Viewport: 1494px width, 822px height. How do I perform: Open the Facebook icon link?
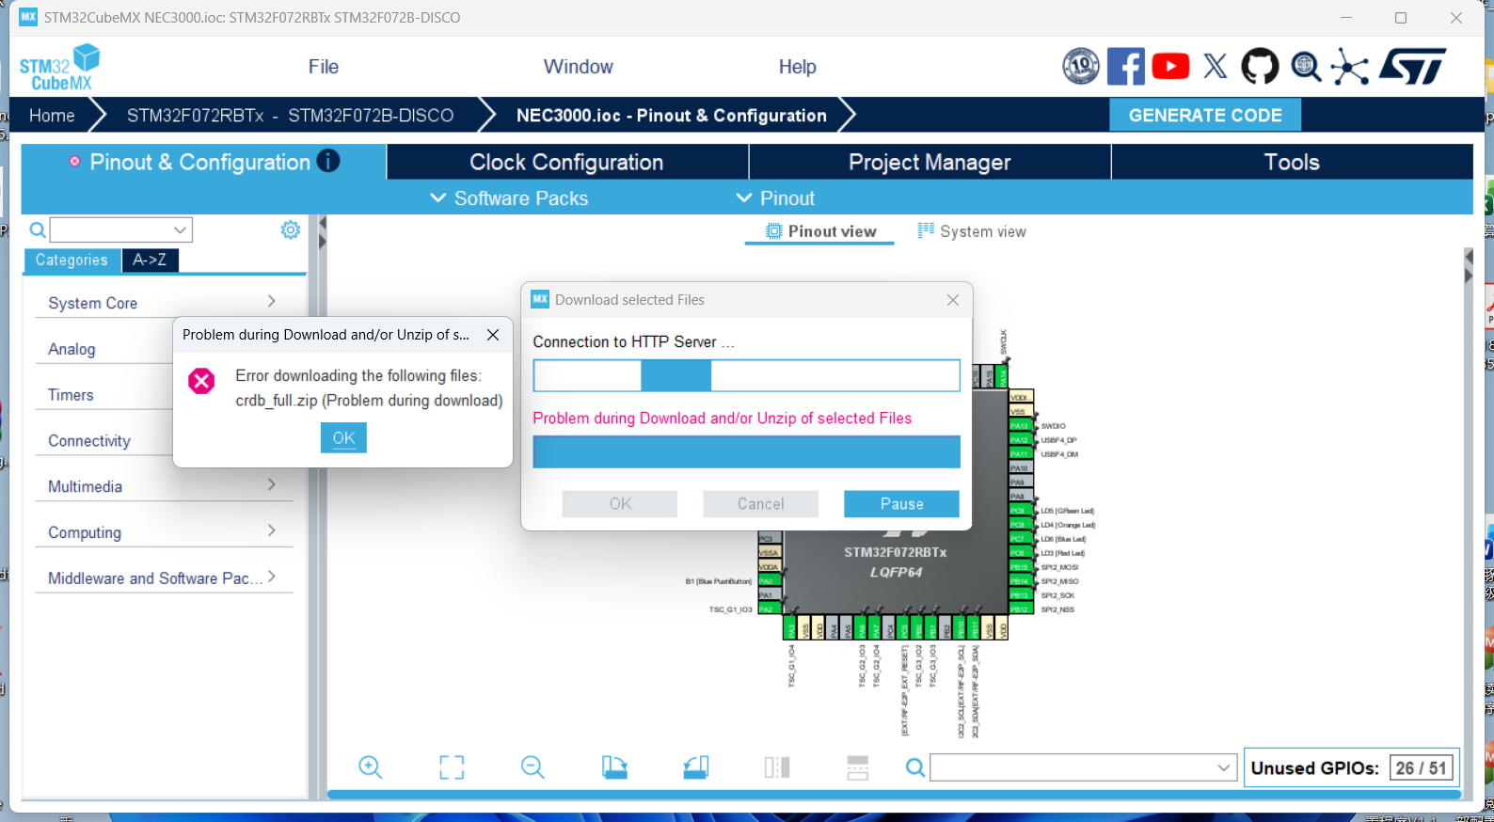point(1125,67)
